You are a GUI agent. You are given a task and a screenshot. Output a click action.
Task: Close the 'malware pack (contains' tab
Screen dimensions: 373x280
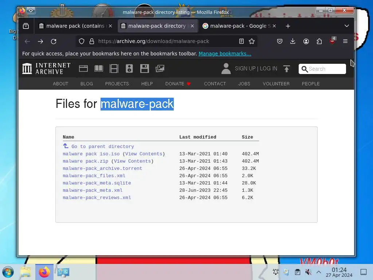[110, 26]
